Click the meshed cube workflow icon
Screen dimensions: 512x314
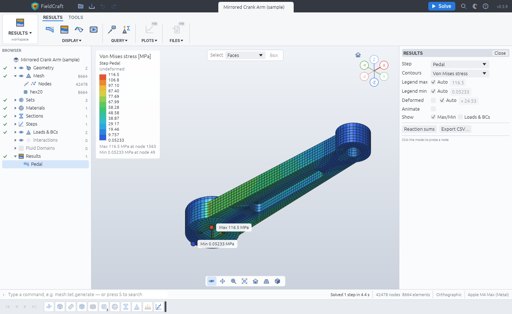(82, 307)
